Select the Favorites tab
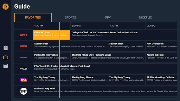This screenshot has height=101, width=180. (33, 17)
